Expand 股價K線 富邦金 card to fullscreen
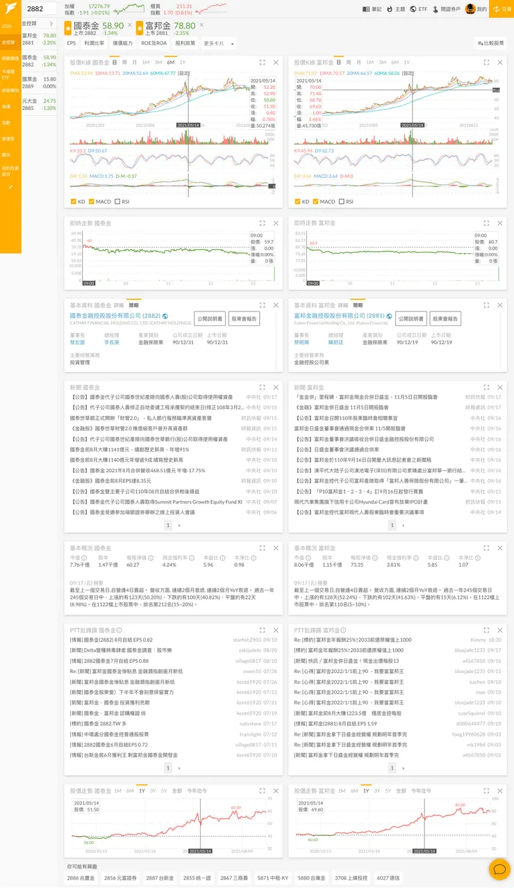Screen dimensions: 514x888 pyautogui.click(x=486, y=62)
